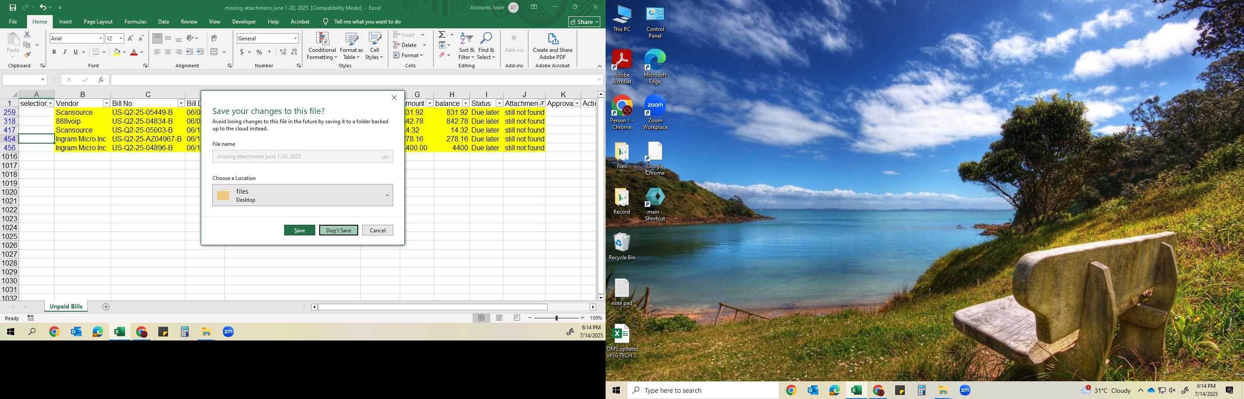
Task: Click the fx Insert Function icon
Action: tap(101, 80)
